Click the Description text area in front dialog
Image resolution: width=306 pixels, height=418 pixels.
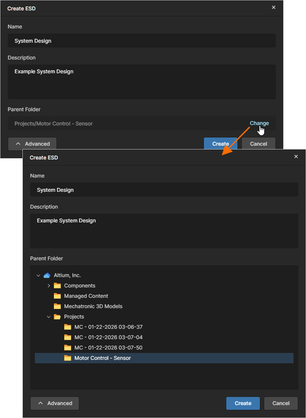164,231
